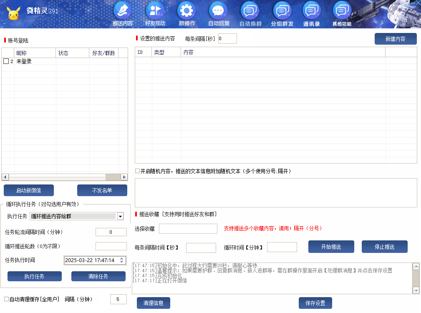Click the log panel scroll down arrow
The width and height of the screenshot is (421, 313).
(416, 290)
